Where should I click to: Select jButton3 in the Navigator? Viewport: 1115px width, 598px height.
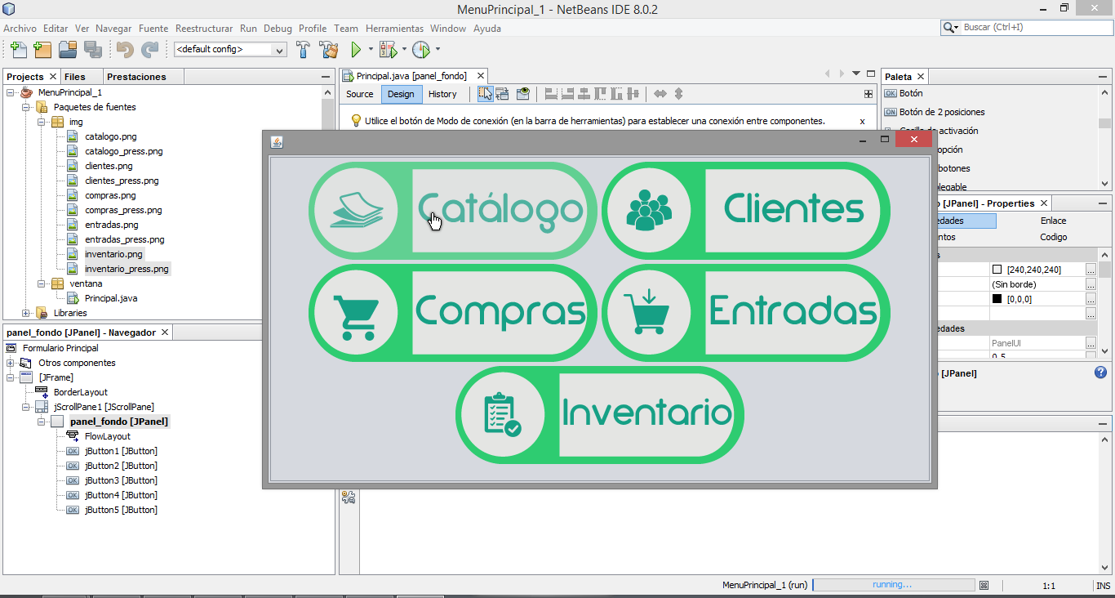[x=121, y=480]
